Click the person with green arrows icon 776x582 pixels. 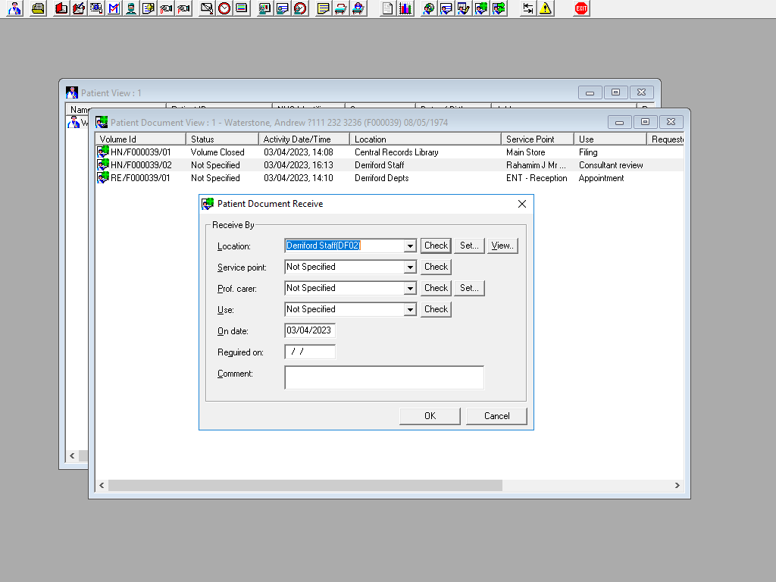(499, 8)
